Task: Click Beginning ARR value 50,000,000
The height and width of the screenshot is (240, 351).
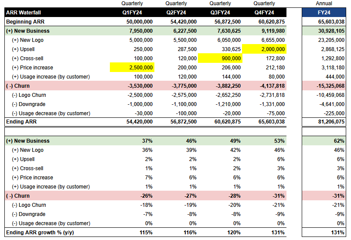Action: coord(140,22)
